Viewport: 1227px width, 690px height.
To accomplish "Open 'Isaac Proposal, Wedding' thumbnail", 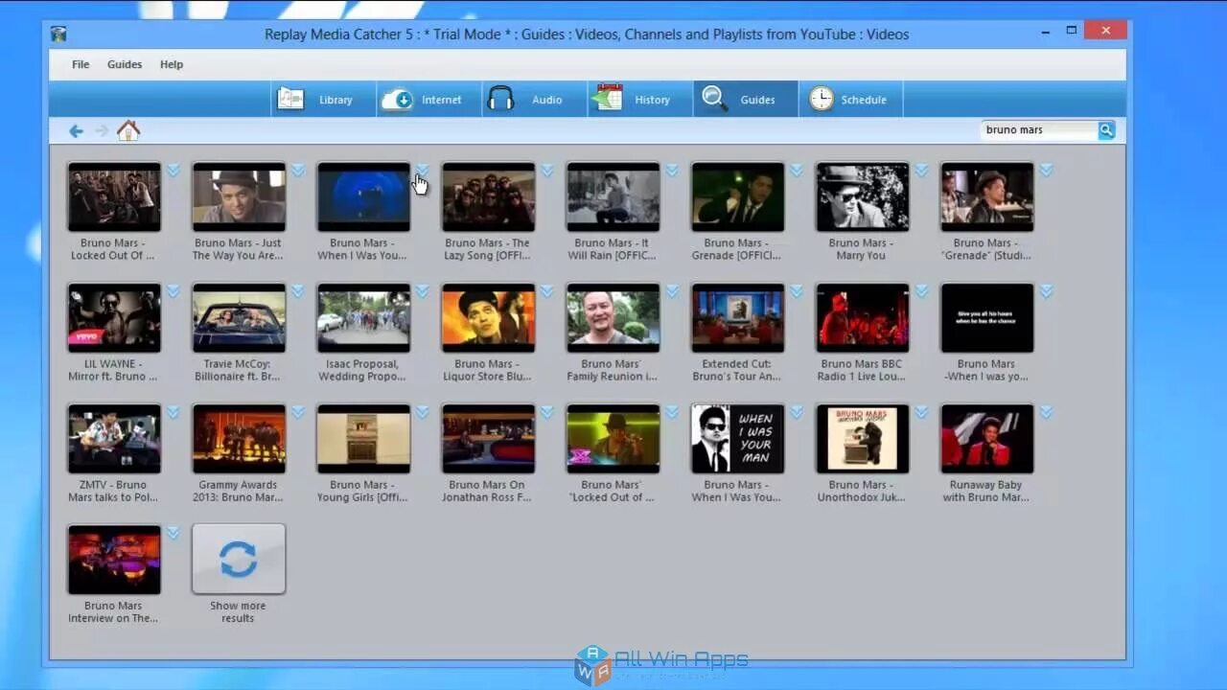I will [x=363, y=317].
